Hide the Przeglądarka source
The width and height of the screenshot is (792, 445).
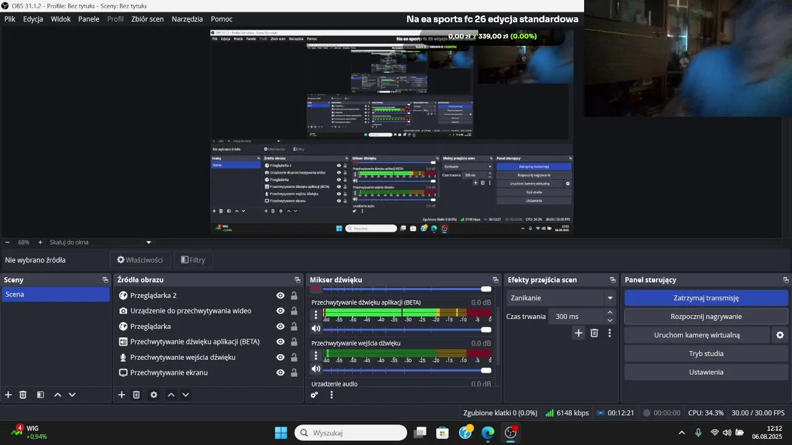point(280,326)
